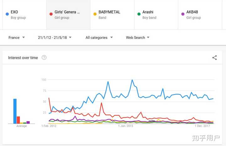This screenshot has height=146, width=226.
Task: Open the help question mark icon
Action: (44, 58)
